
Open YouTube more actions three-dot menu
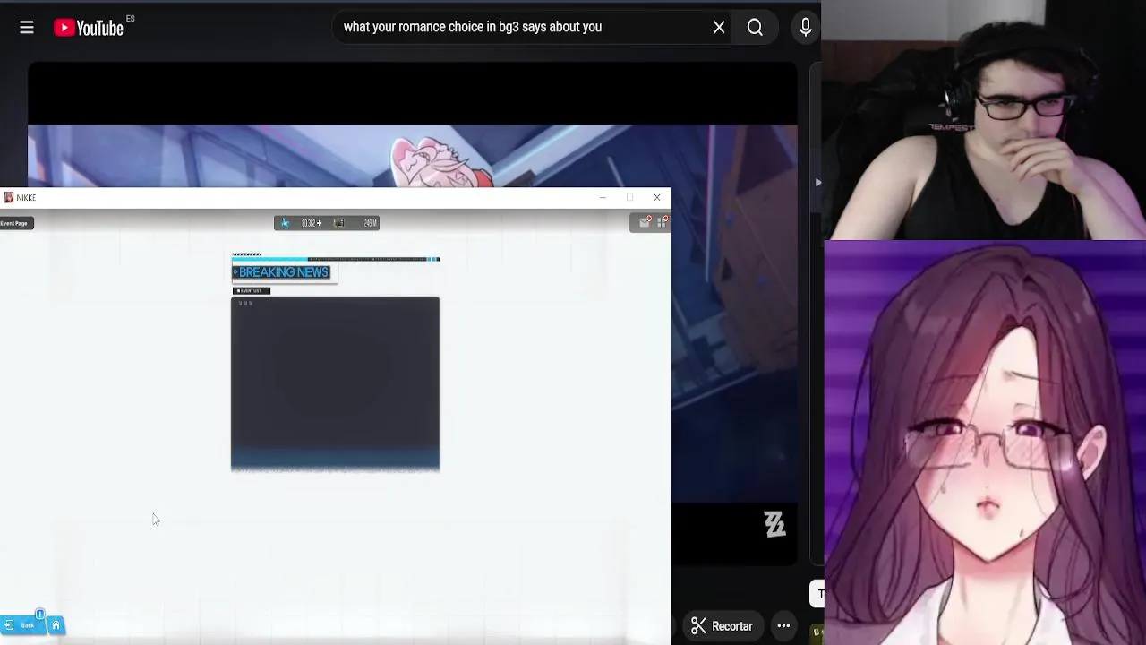pyautogui.click(x=783, y=626)
